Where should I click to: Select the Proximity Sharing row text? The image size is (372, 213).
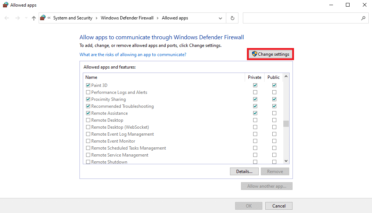click(x=109, y=99)
